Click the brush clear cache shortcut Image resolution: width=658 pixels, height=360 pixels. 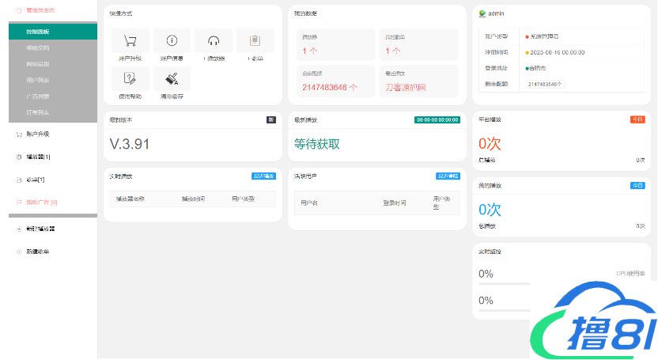172,78
